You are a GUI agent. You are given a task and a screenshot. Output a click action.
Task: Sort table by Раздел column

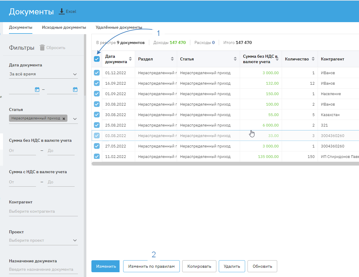(172, 59)
